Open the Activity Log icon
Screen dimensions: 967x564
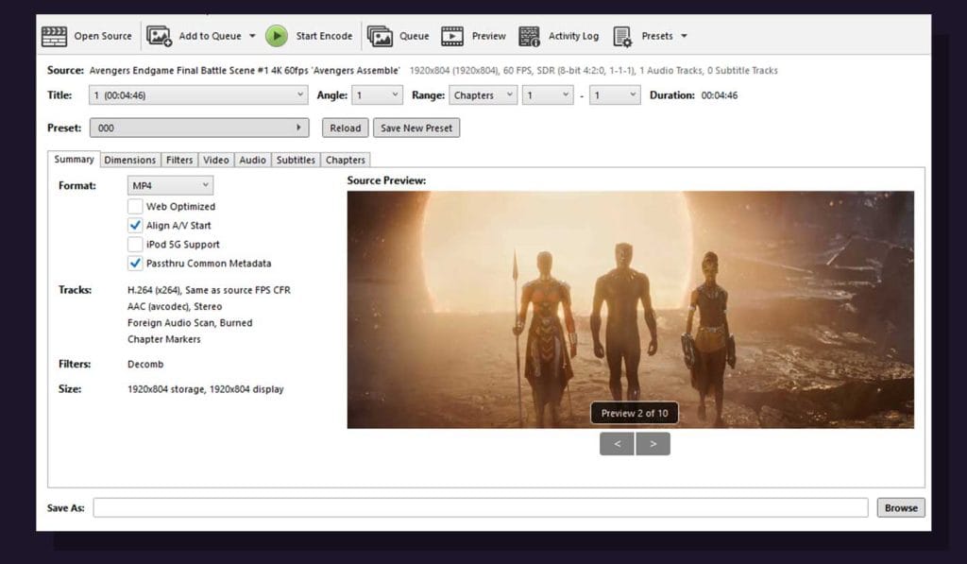click(529, 37)
